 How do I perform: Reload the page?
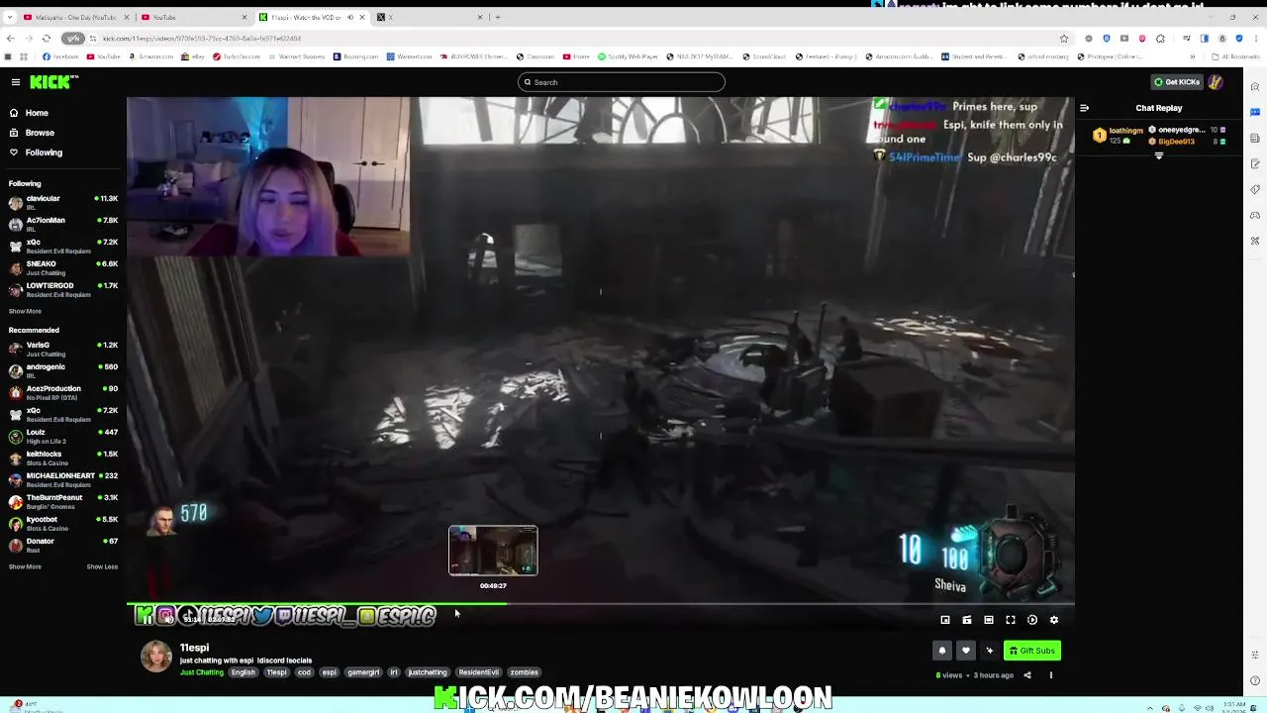[x=46, y=39]
